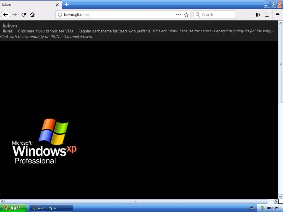
Task: Open page actions three-dot menu
Action: [x=178, y=15]
